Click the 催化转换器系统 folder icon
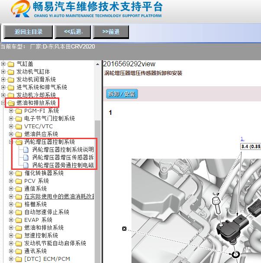The height and width of the screenshot is (263, 261). coord(19,173)
